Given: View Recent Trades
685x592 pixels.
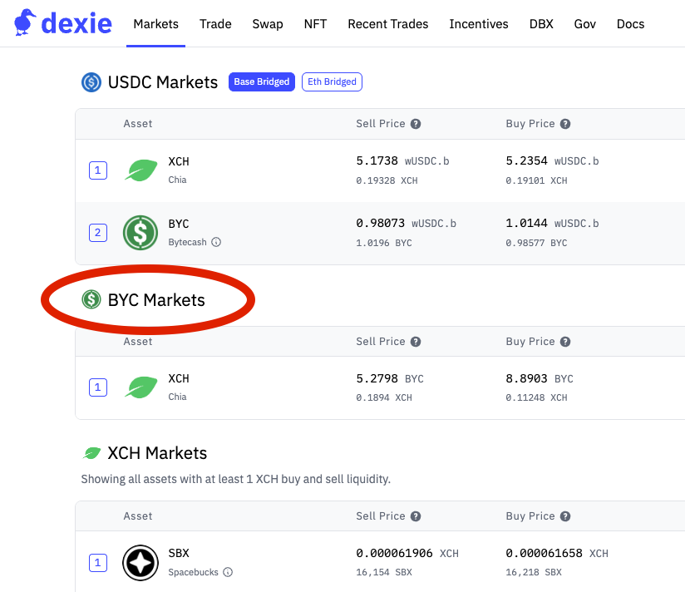Looking at the screenshot, I should (388, 23).
